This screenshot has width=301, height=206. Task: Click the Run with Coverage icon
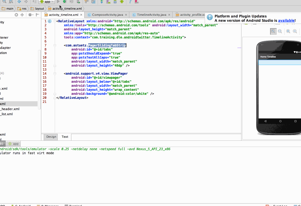click(x=71, y=2)
